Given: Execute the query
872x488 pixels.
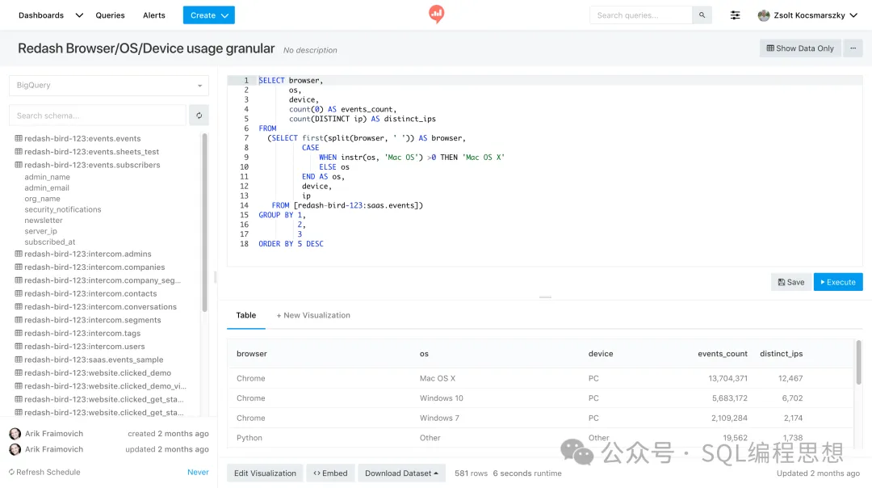Looking at the screenshot, I should (x=838, y=282).
